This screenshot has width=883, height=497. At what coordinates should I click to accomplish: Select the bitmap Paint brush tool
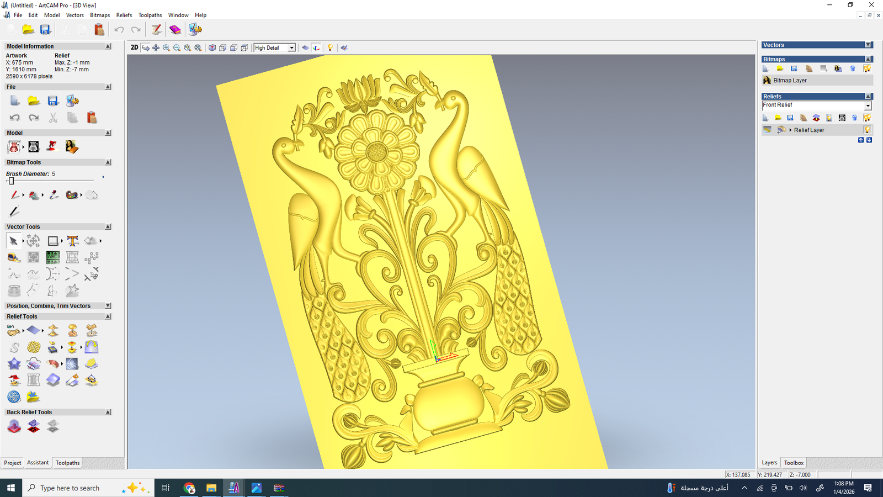click(14, 195)
